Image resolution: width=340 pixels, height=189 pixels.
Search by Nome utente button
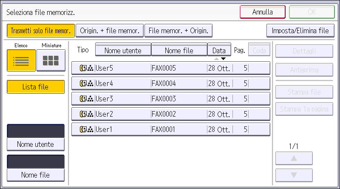[x=36, y=144]
